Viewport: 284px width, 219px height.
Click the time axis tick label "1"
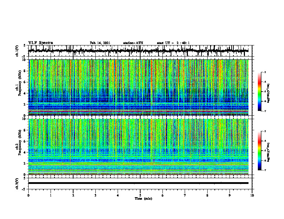click(x=51, y=195)
